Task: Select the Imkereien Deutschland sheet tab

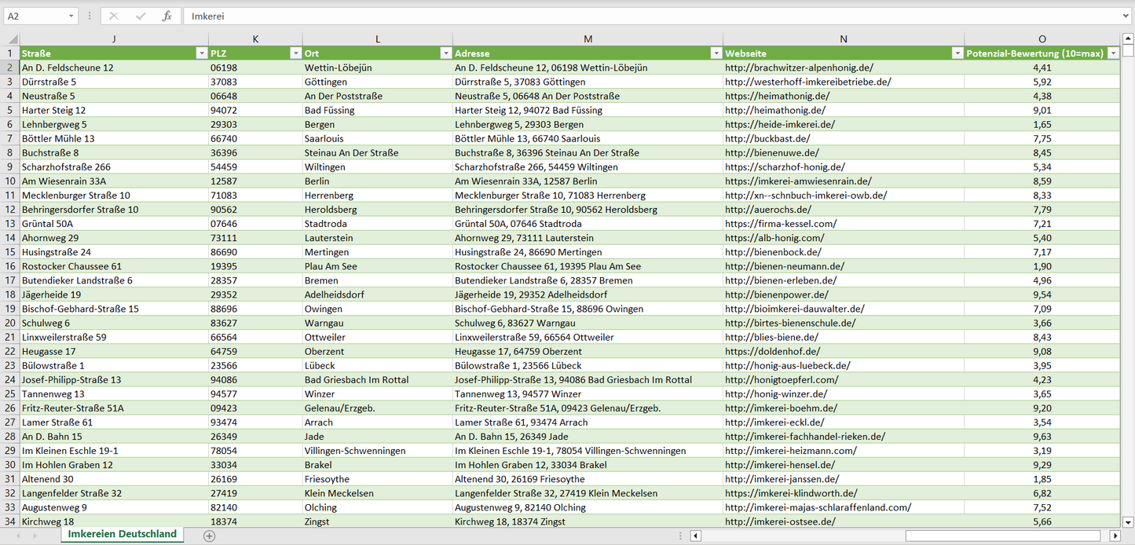Action: (x=122, y=534)
